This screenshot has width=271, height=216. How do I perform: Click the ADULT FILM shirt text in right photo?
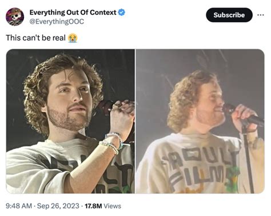click(x=200, y=167)
